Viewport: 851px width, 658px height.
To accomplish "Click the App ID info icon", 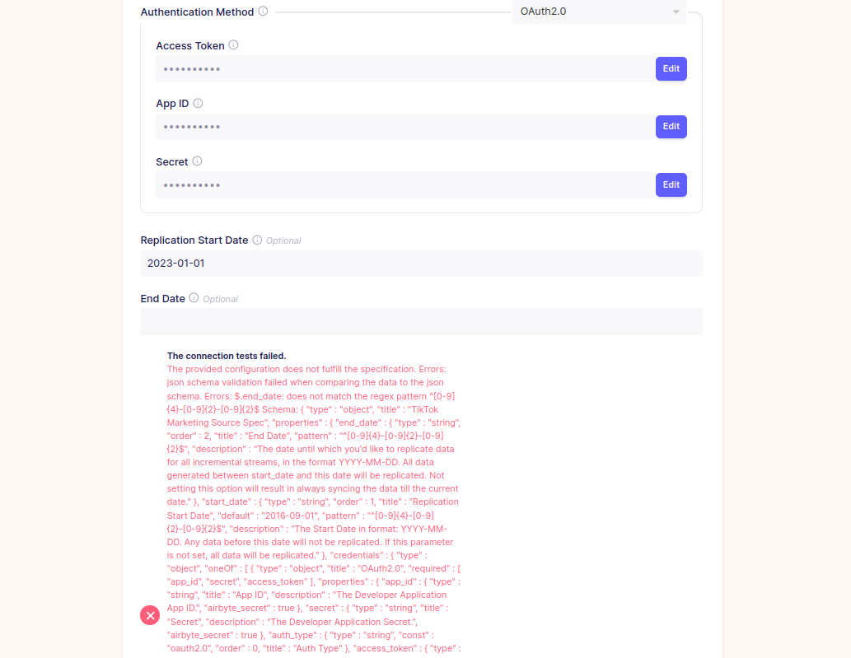I will tap(197, 103).
